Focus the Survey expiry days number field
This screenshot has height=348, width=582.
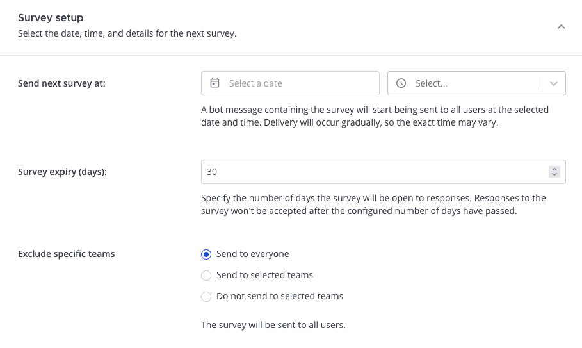tap(371, 172)
